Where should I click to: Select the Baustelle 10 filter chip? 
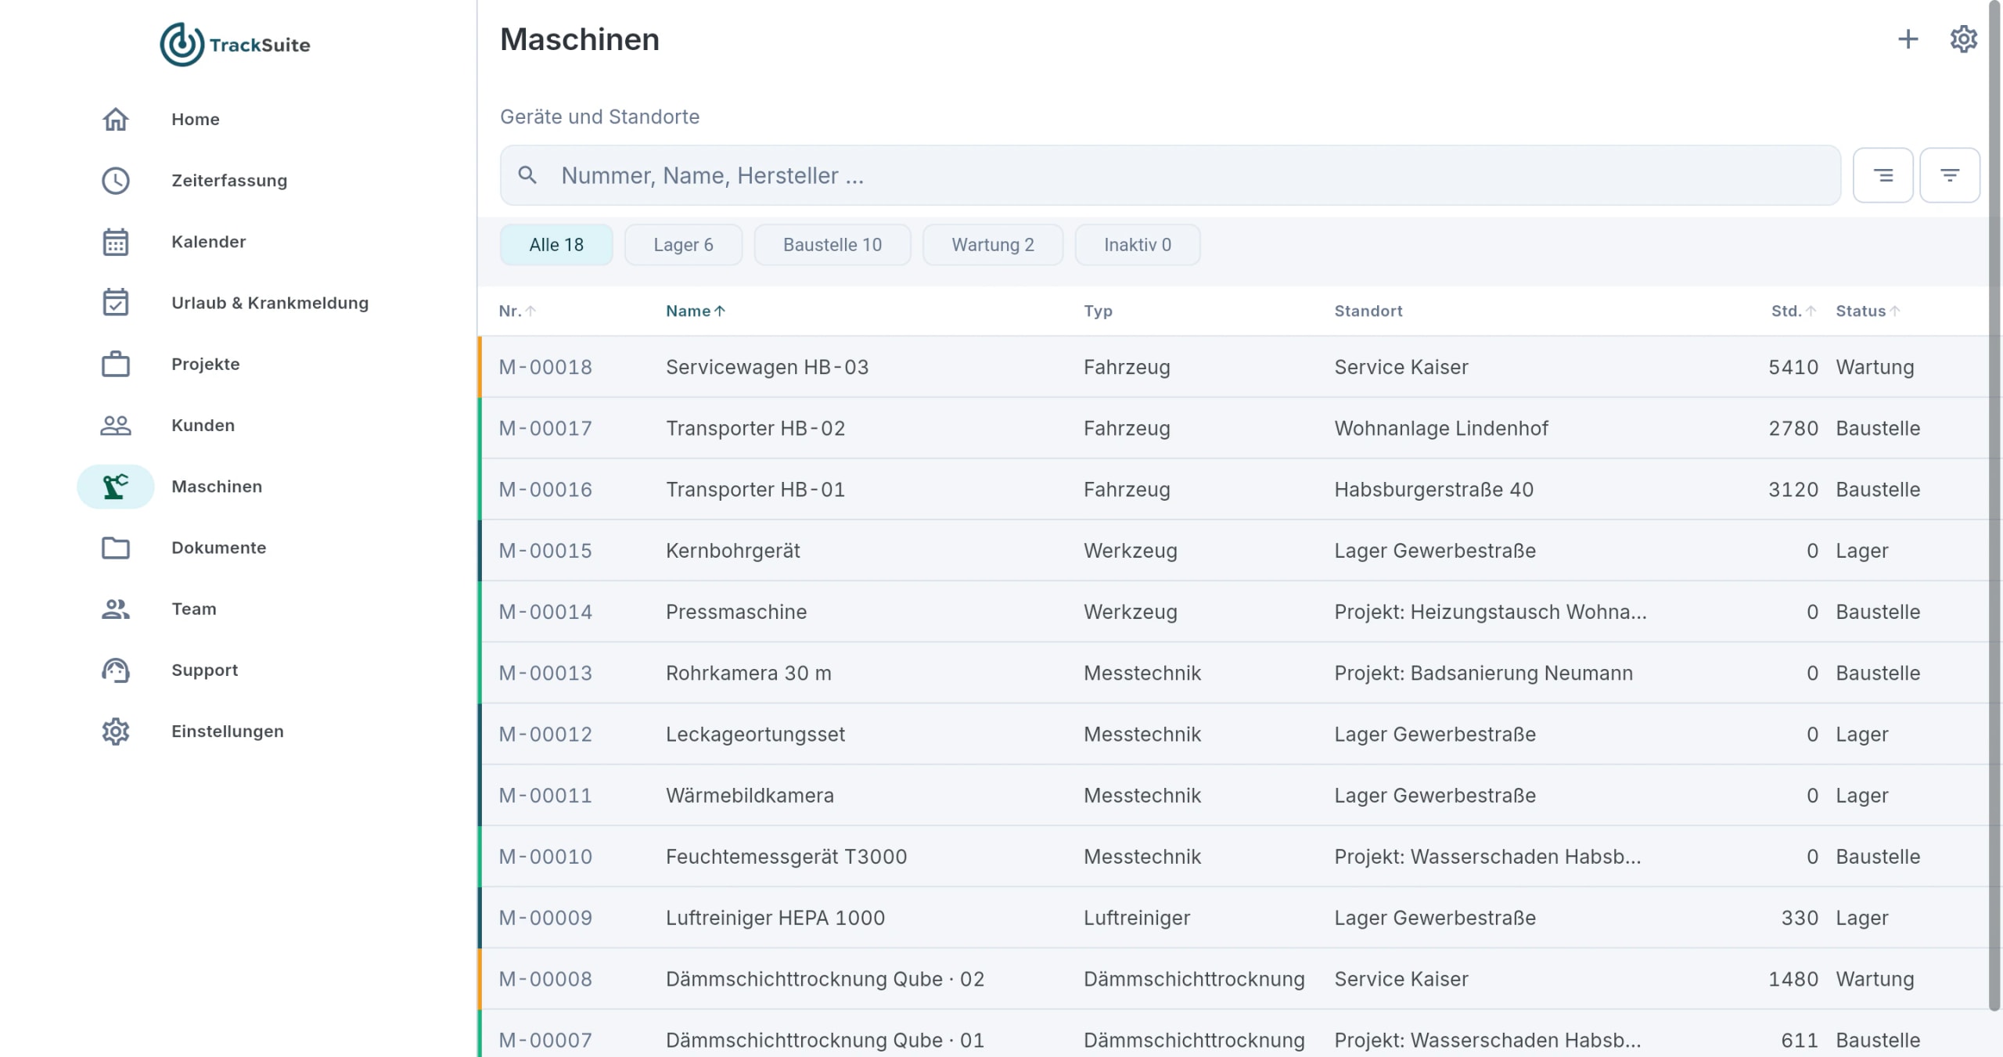coord(832,245)
